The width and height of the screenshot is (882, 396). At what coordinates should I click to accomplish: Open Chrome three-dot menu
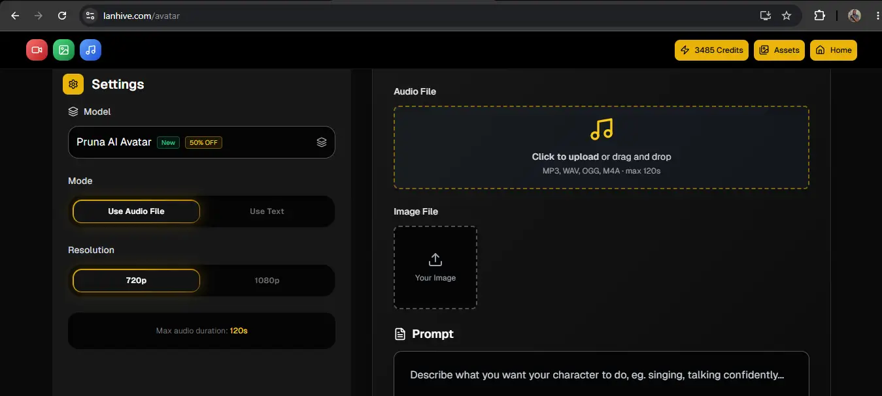[876, 16]
